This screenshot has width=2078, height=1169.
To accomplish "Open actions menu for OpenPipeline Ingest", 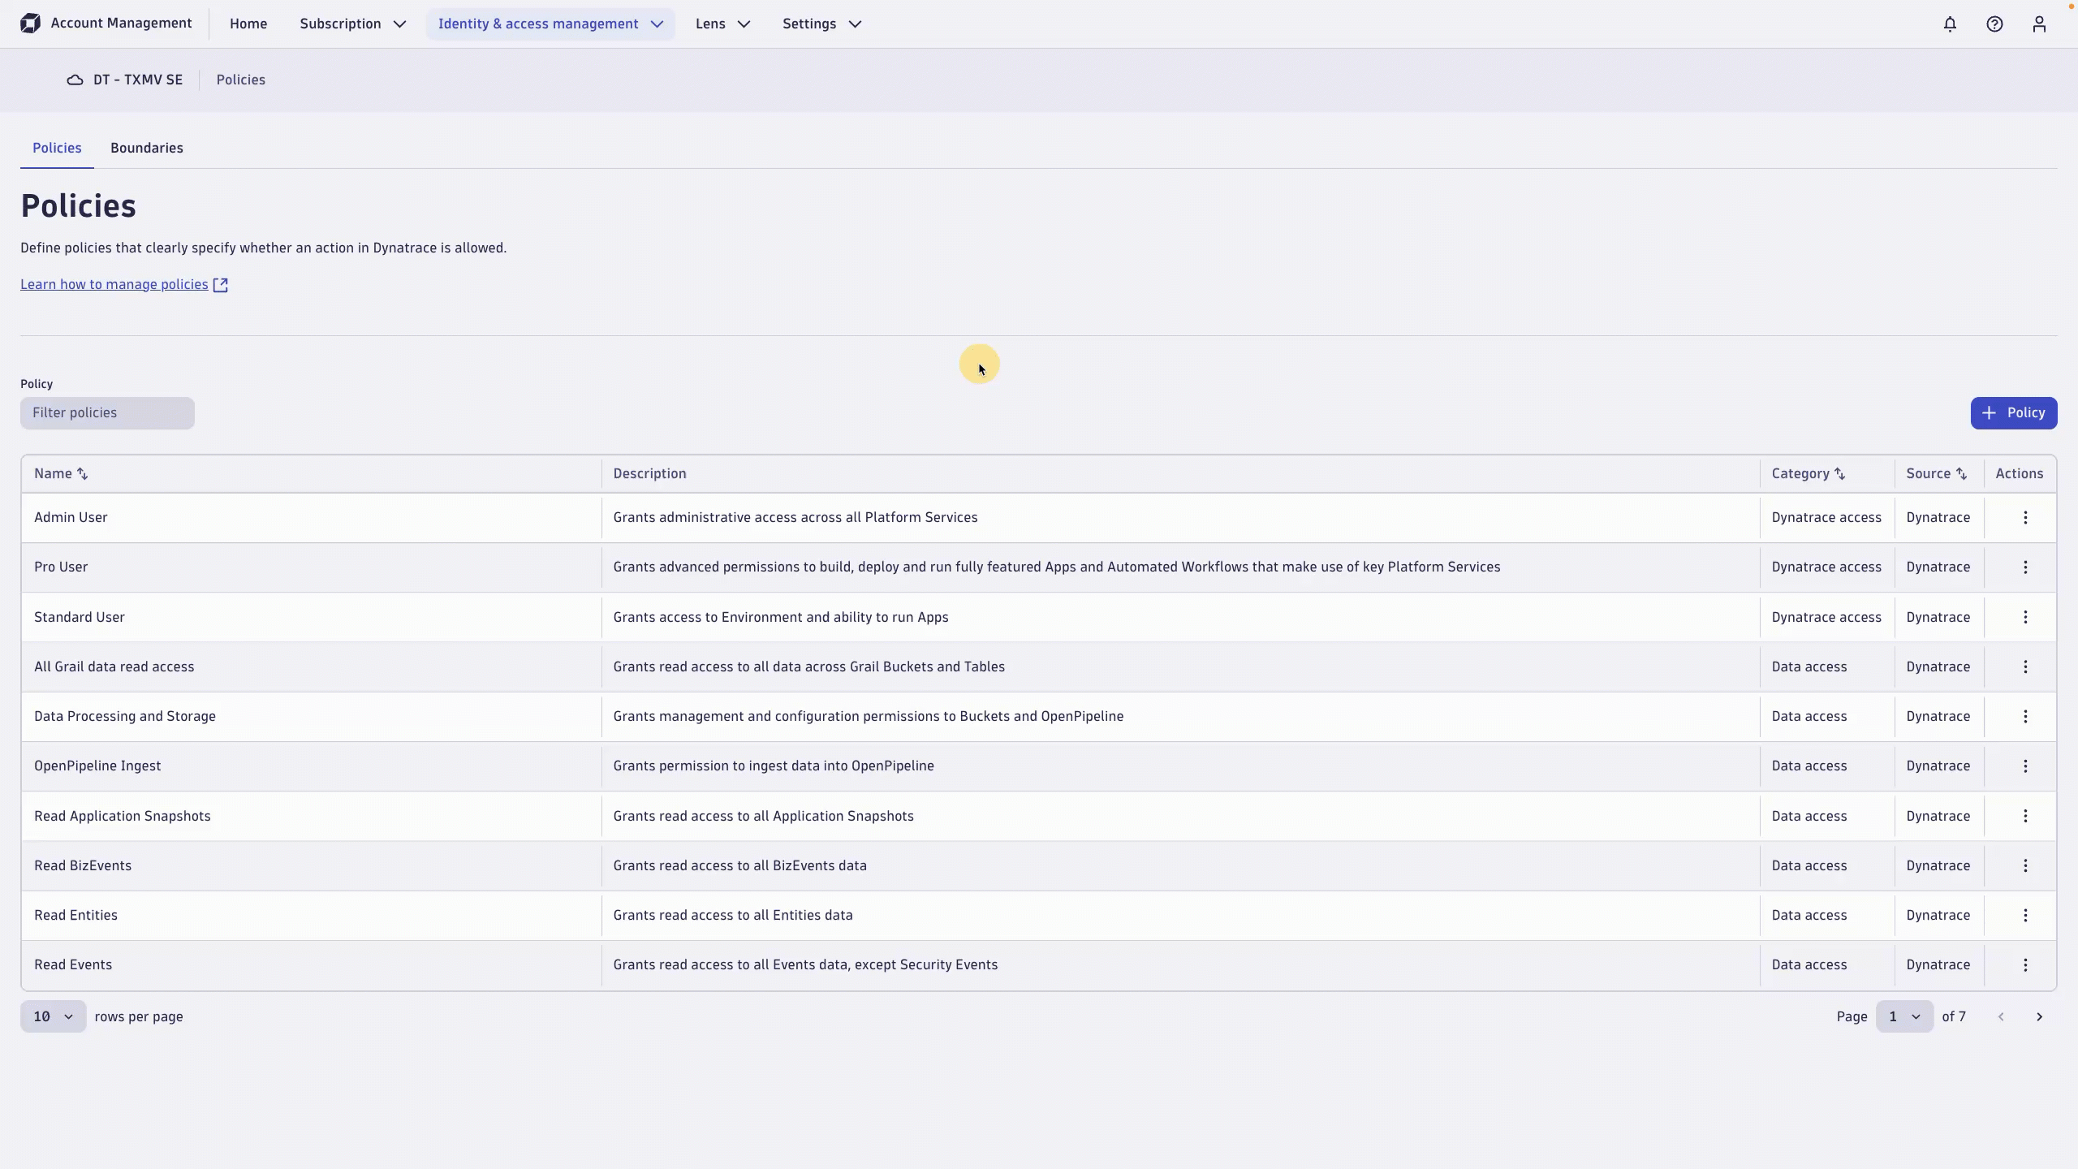I will tap(2025, 766).
